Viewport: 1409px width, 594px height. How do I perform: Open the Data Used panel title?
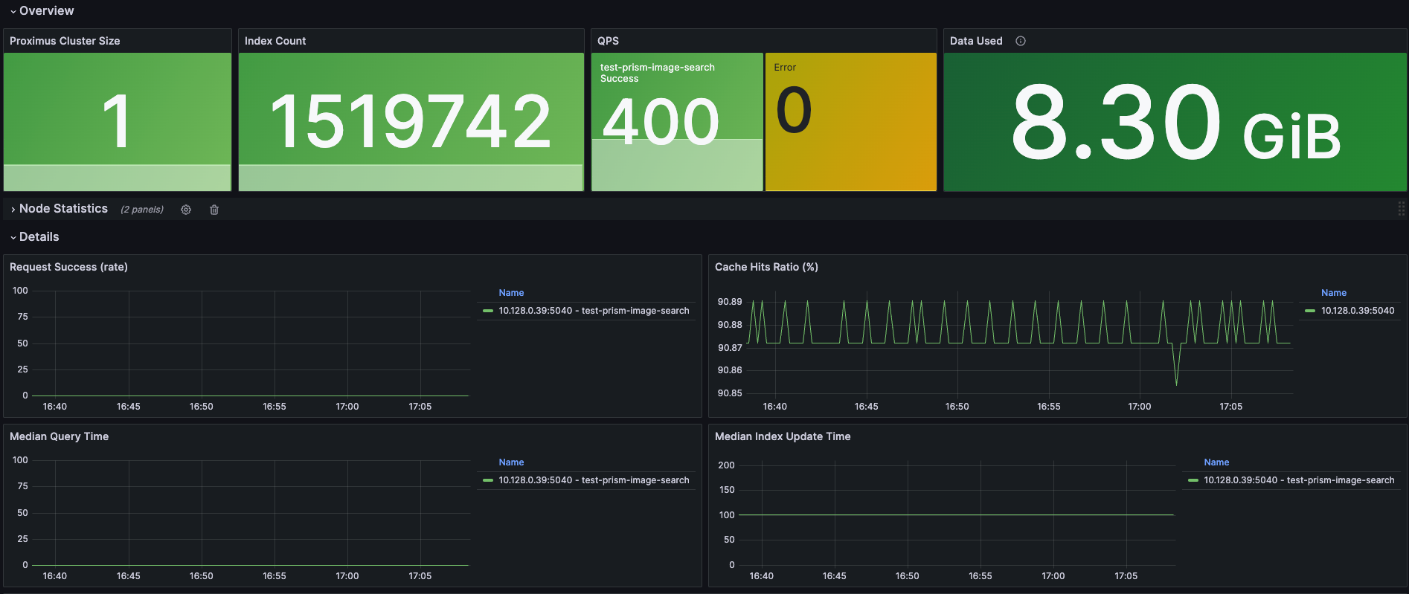pos(976,41)
